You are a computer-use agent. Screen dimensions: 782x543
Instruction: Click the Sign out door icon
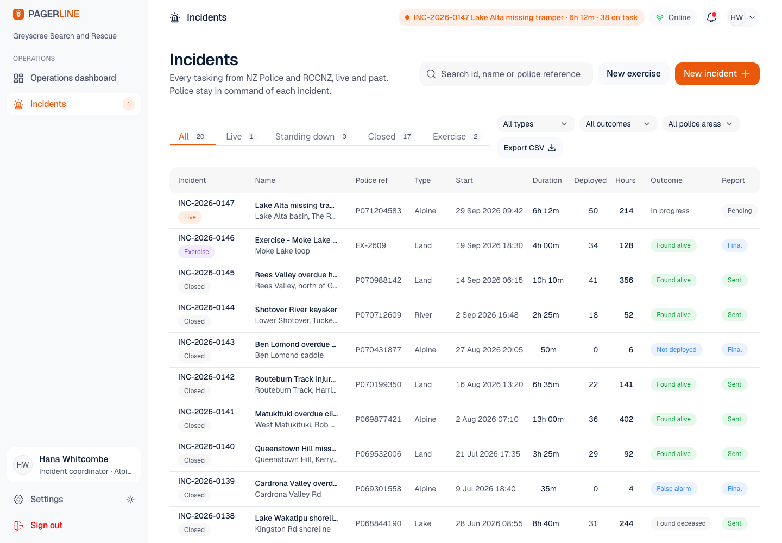(x=18, y=526)
